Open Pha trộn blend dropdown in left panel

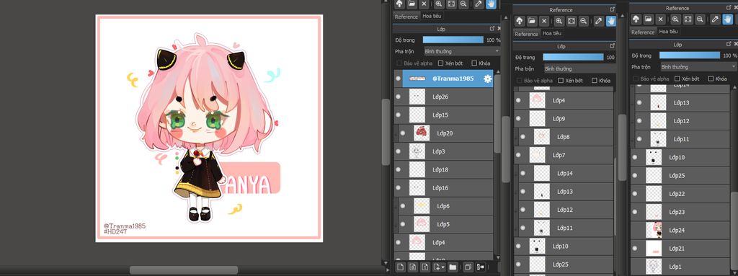point(461,51)
